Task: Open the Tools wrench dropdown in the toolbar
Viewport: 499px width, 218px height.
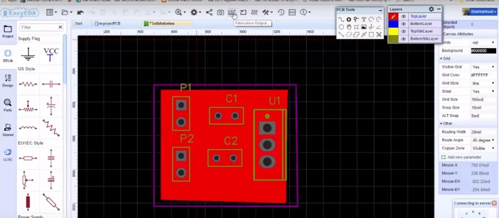Action: click(x=267, y=12)
